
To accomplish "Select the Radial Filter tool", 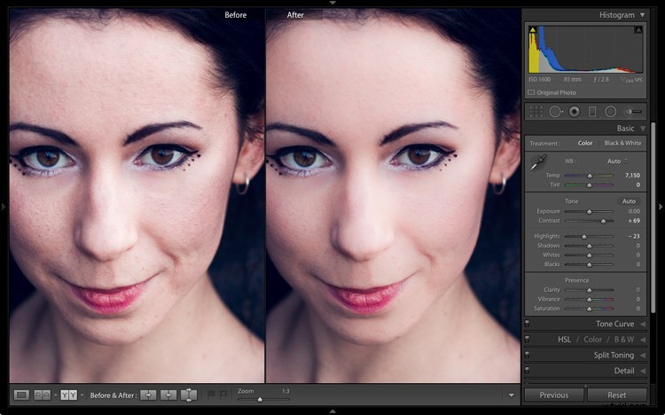I will click(610, 112).
